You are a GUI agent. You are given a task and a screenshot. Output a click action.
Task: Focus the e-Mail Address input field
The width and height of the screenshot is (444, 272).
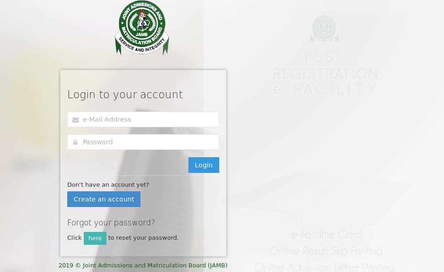coord(143,119)
